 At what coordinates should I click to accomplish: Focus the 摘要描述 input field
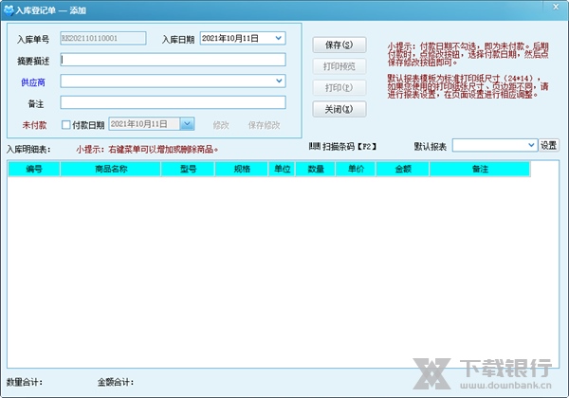point(174,60)
